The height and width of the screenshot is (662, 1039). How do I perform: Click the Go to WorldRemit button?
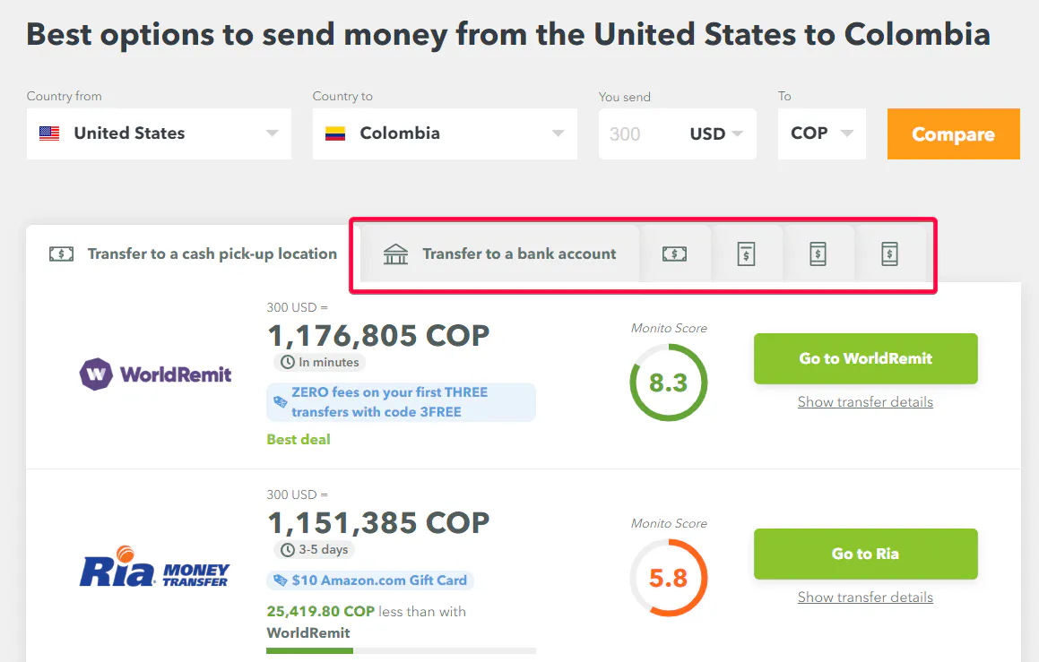pos(865,358)
